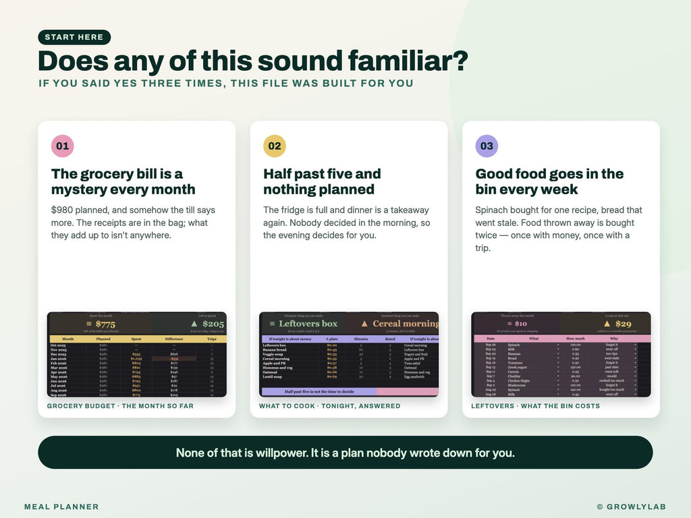Click heading 'The grocery bill is a mystery every month'
This screenshot has width=691, height=518.
coord(123,181)
